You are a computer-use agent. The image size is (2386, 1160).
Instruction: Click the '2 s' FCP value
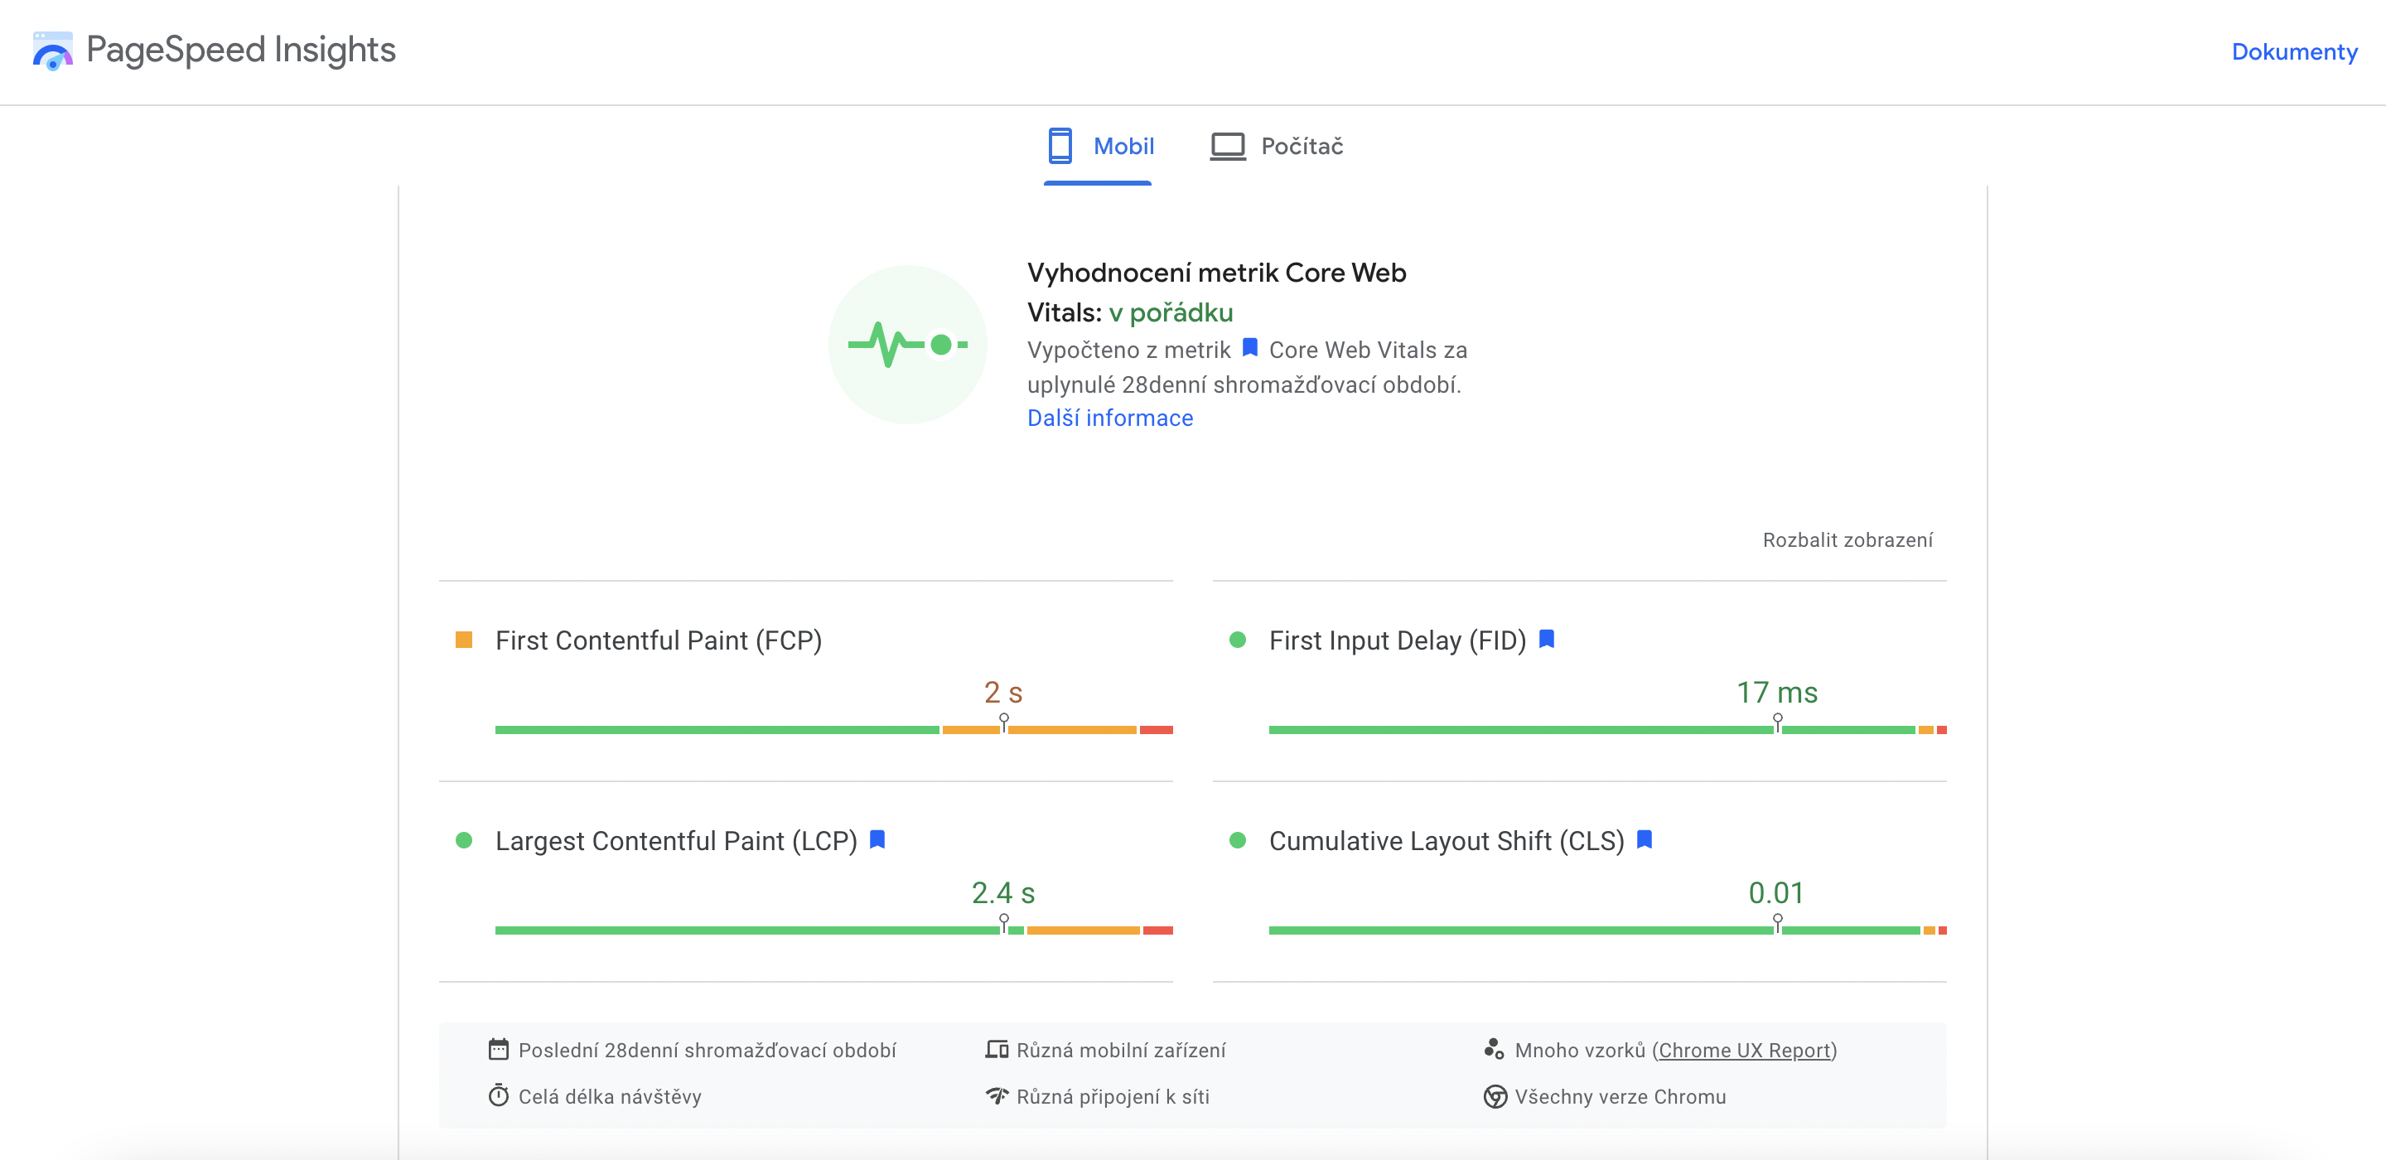click(x=1003, y=692)
